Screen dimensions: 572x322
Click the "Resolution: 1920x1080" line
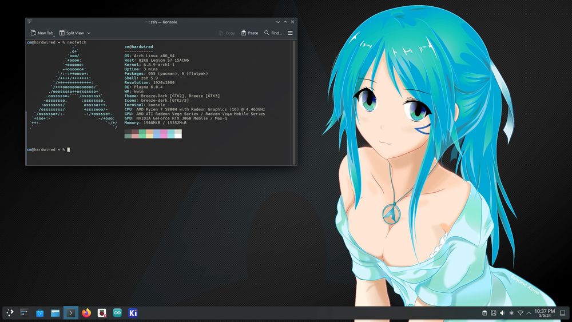point(149,82)
